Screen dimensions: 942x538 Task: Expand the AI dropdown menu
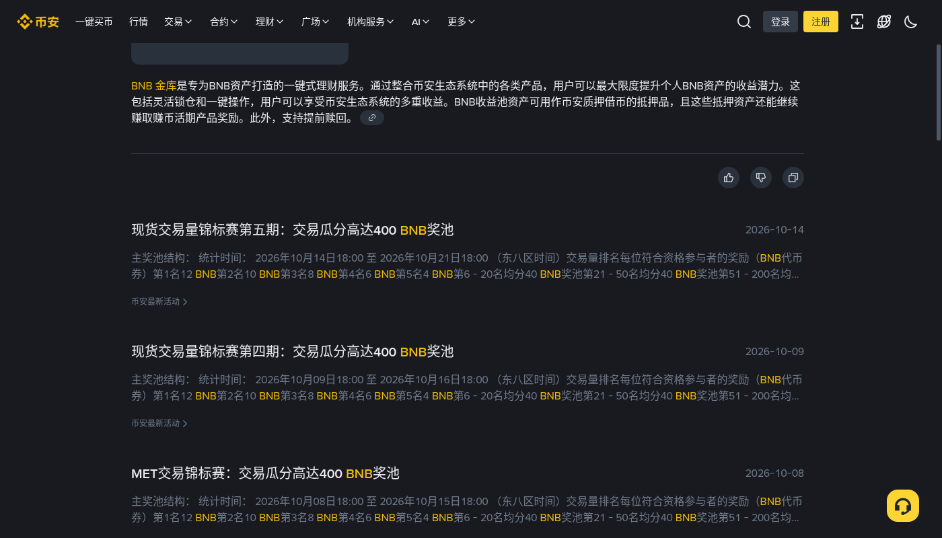(x=421, y=22)
